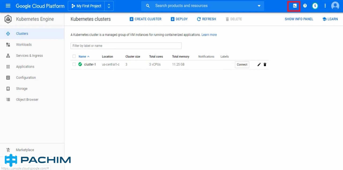Sort by Name column header
The image size is (343, 170).
tap(84, 57)
